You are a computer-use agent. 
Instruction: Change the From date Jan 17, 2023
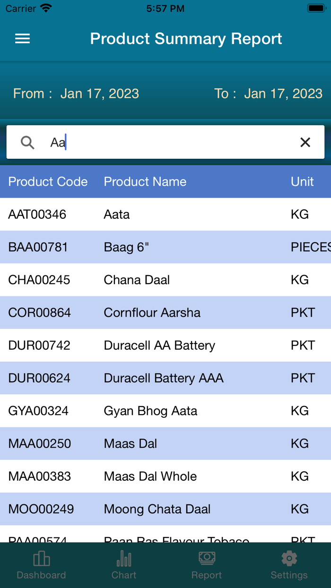[x=99, y=94]
